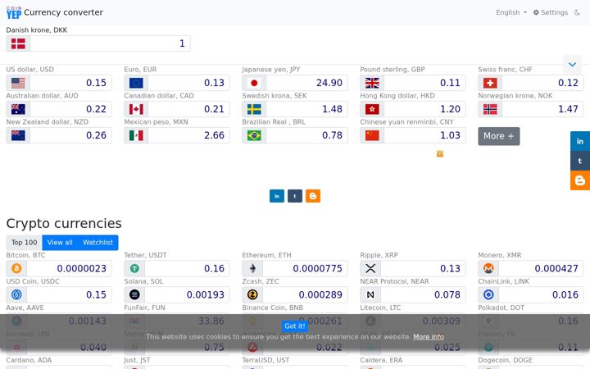Image resolution: width=590 pixels, height=369 pixels.
Task: Click the US dollar flag icon
Action: coord(18,83)
